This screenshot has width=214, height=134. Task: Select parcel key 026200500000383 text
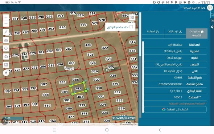(x=170, y=84)
